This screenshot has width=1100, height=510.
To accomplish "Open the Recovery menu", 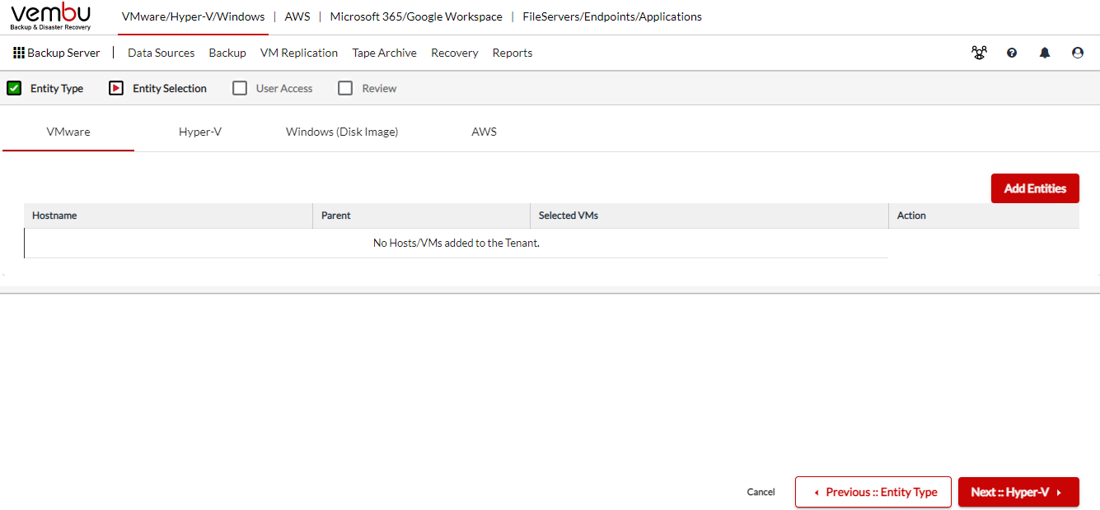I will [455, 53].
